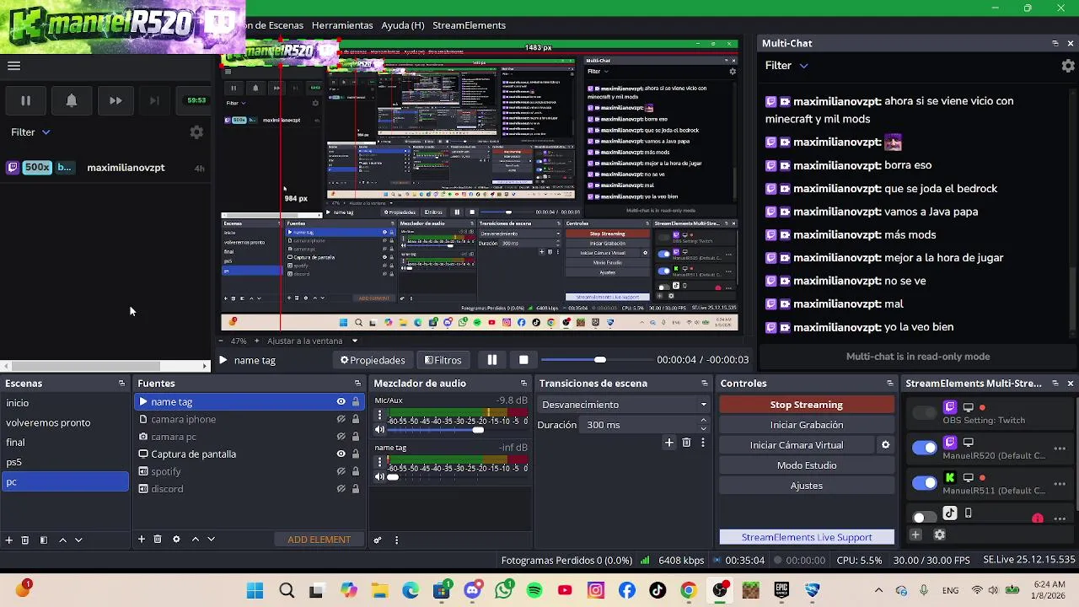1079x607 pixels.
Task: Click the fast-forward skip alert icon
Action: (x=115, y=100)
